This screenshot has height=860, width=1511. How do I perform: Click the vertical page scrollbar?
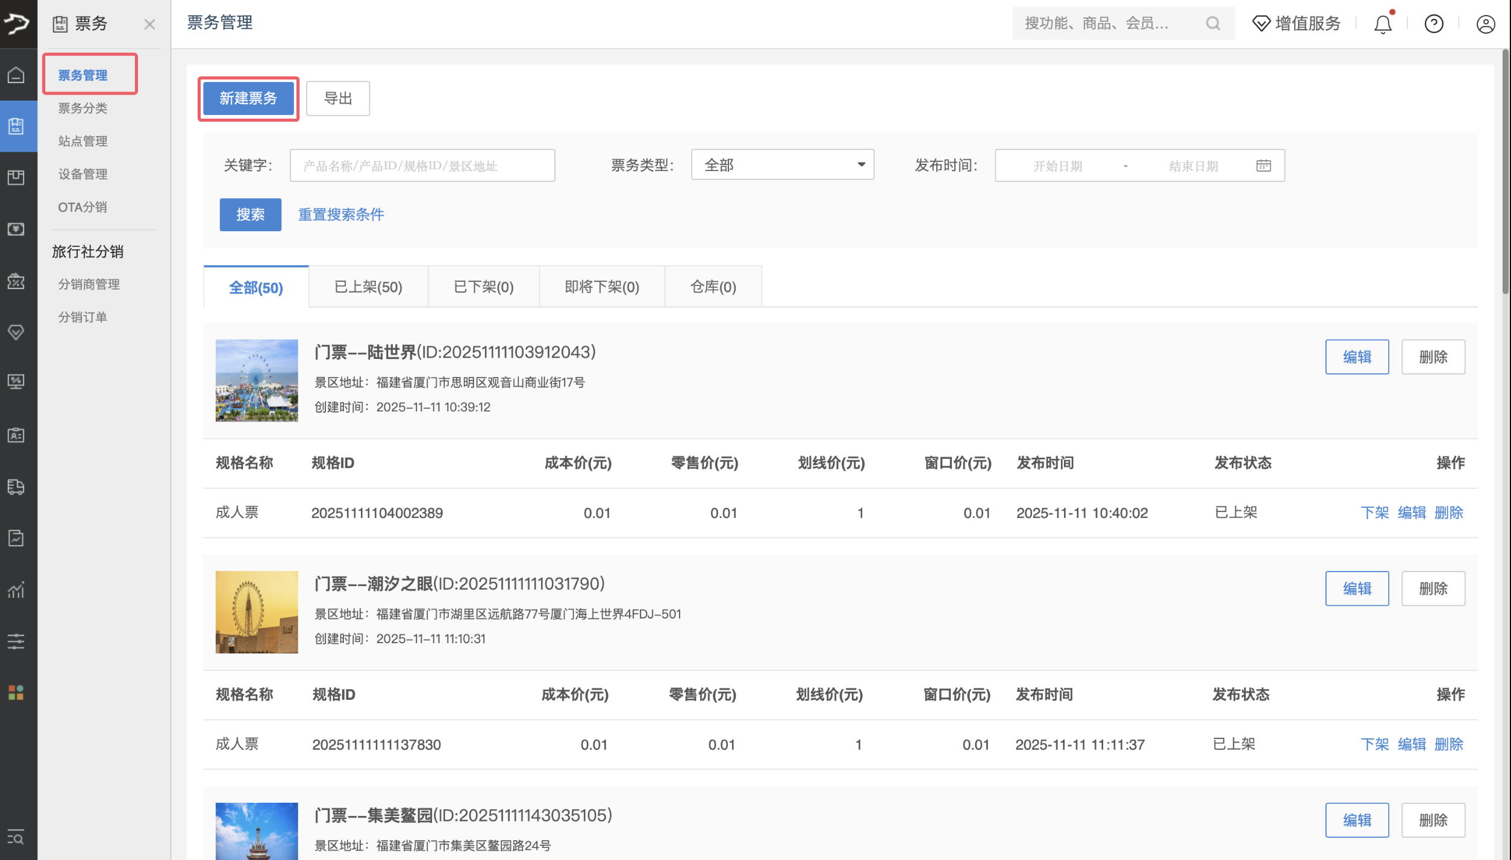point(1505,175)
